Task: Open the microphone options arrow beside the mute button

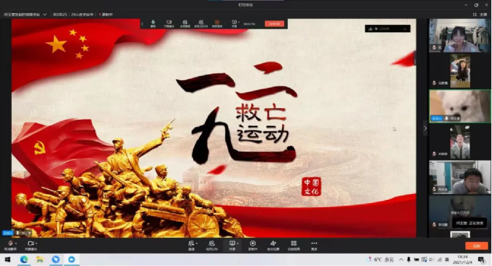Action: click(16, 243)
